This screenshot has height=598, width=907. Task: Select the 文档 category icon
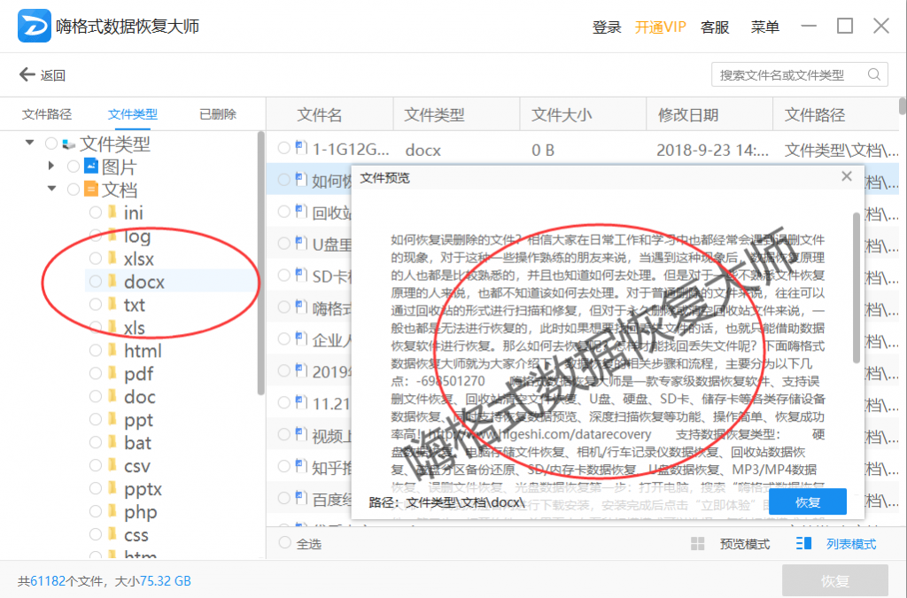91,189
